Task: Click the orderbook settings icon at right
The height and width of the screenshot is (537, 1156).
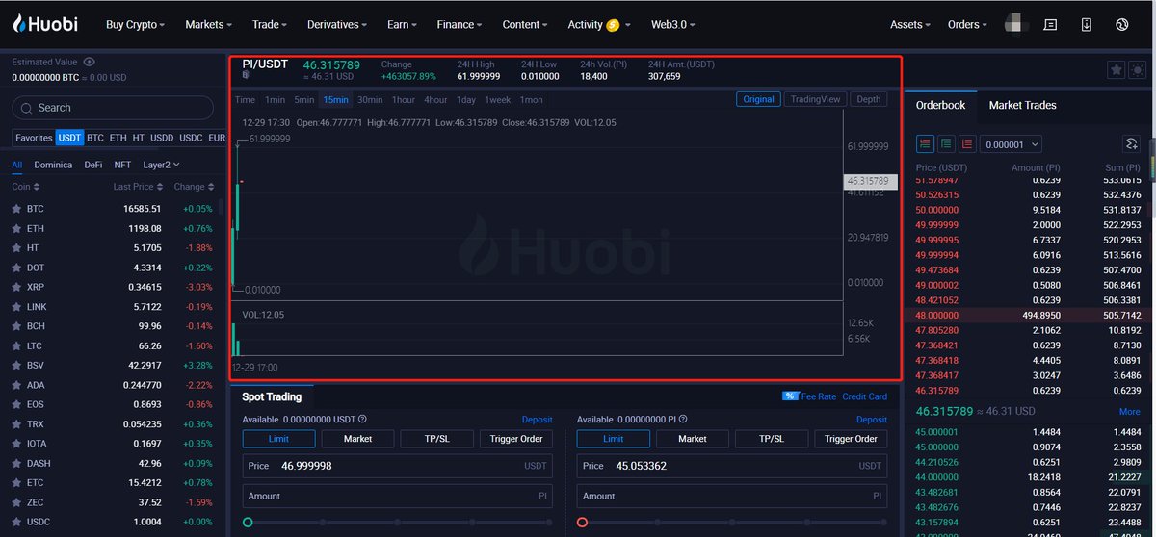Action: point(1132,143)
